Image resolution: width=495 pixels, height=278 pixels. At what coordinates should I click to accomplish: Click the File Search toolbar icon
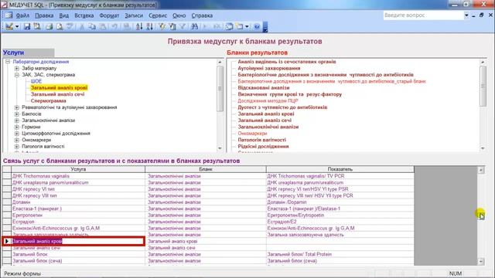point(37,26)
